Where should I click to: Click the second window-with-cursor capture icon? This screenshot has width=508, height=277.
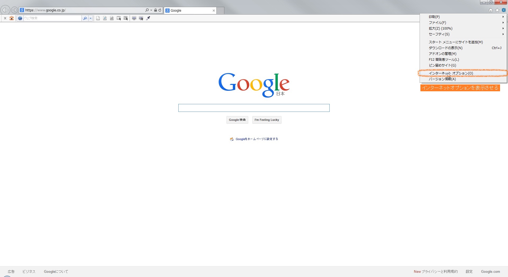click(126, 18)
